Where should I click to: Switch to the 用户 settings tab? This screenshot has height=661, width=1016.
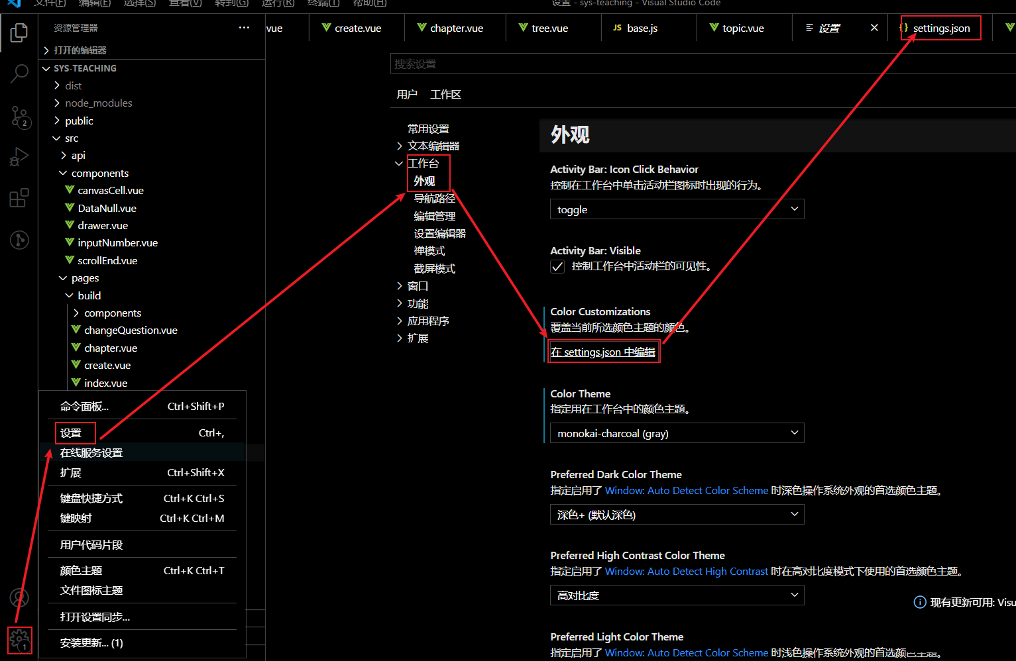tap(407, 94)
